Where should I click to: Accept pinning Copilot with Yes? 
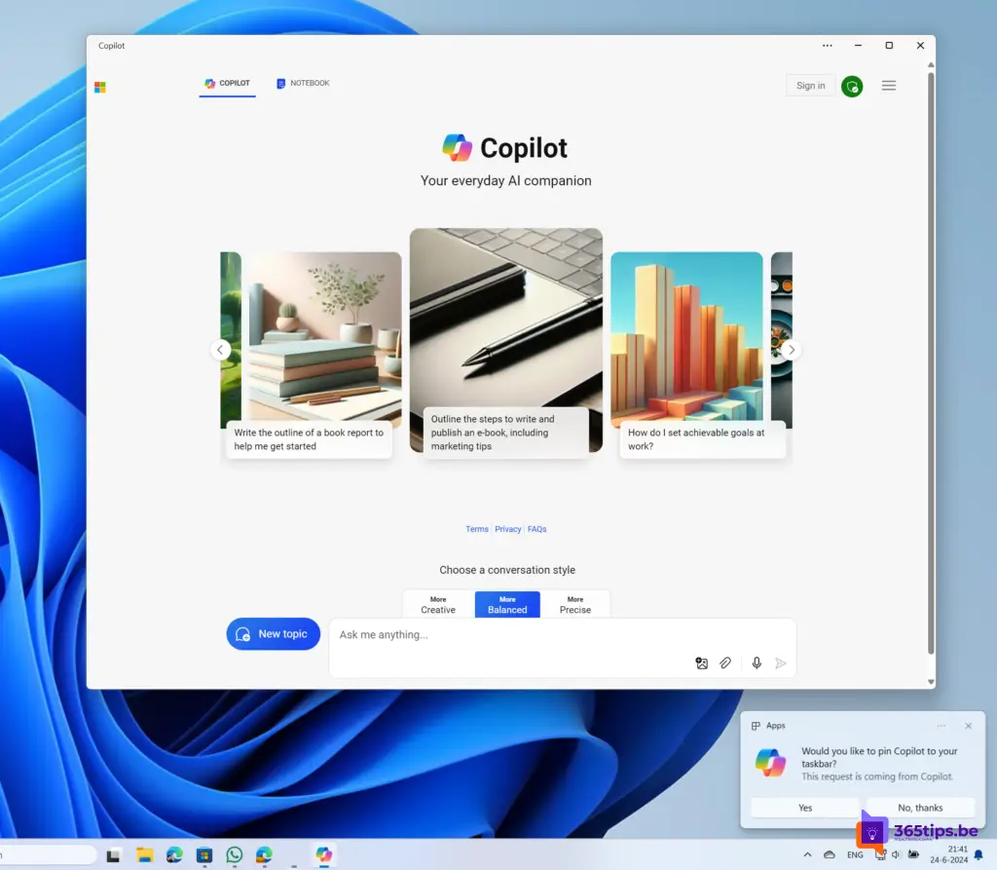coord(805,808)
